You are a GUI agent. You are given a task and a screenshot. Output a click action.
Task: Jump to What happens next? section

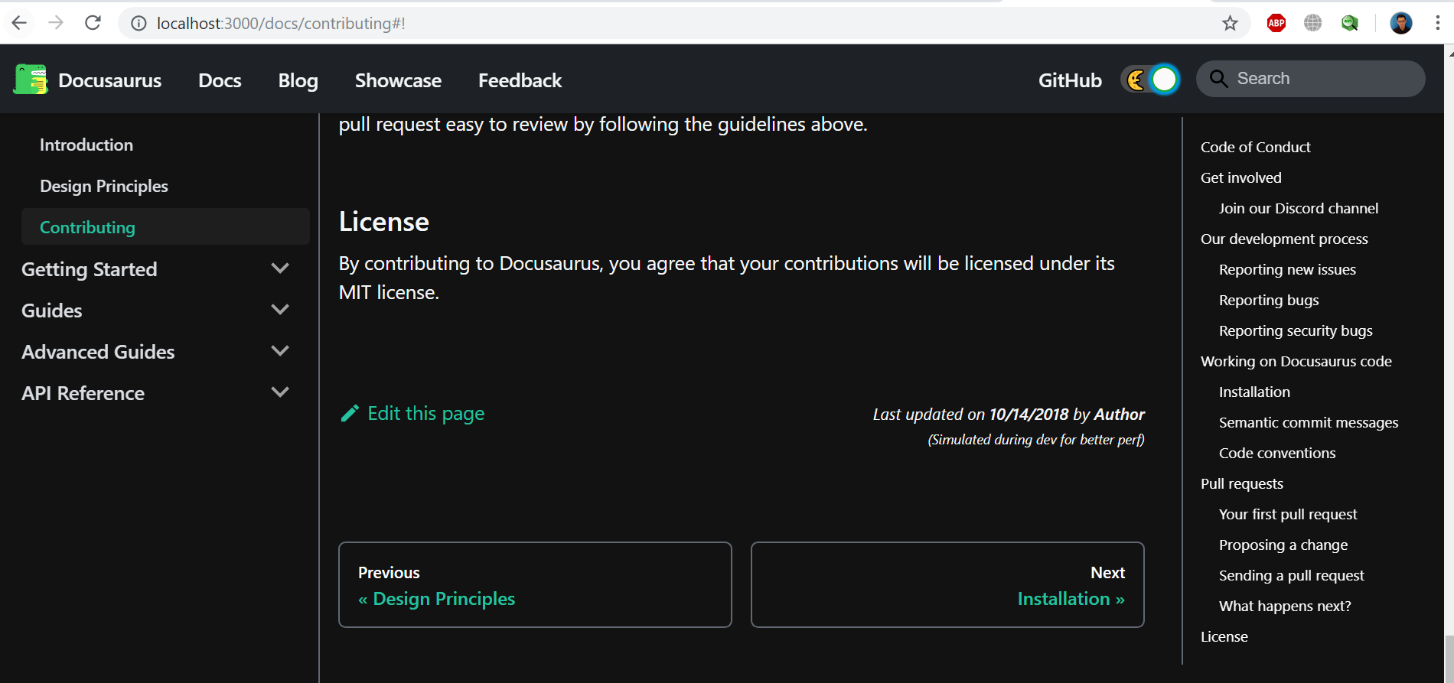(x=1285, y=606)
